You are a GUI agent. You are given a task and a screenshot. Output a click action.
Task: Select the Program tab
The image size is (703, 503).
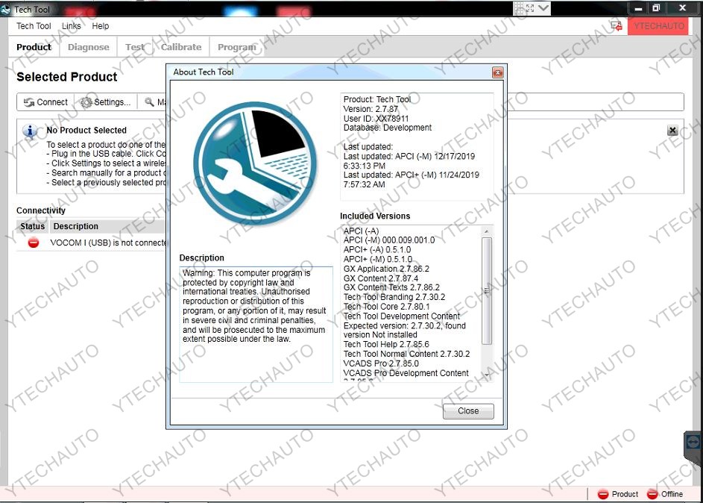[x=237, y=46]
